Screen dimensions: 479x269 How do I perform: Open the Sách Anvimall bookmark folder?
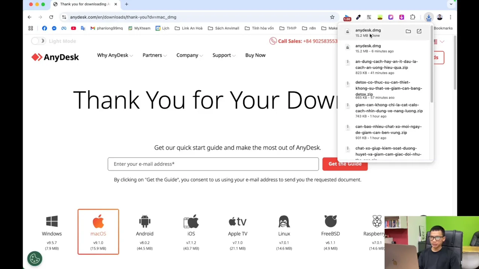click(x=223, y=28)
